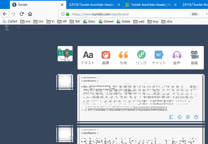Create a リンク link post

141,58
